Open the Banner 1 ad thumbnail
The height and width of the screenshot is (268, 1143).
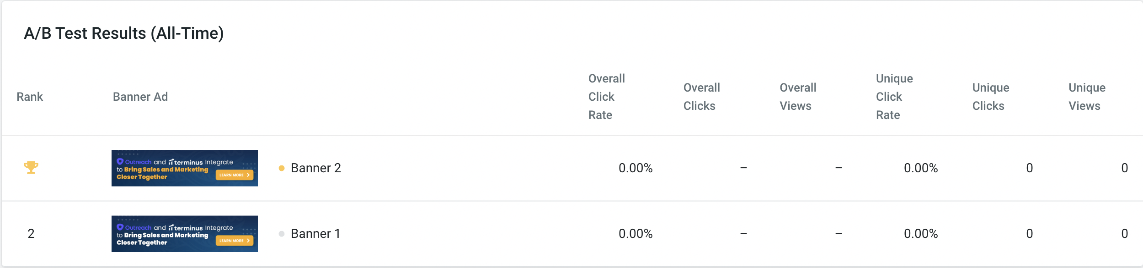pos(185,234)
